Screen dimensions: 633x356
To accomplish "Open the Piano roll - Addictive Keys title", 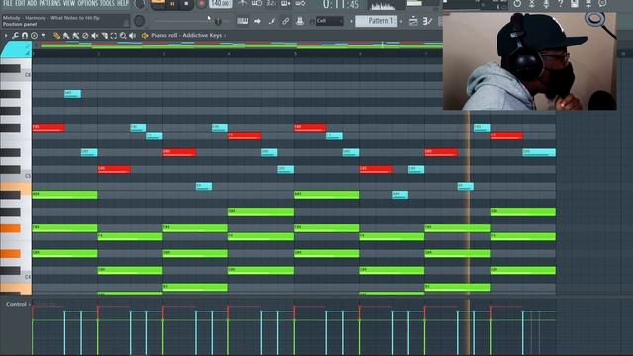I will tap(186, 36).
